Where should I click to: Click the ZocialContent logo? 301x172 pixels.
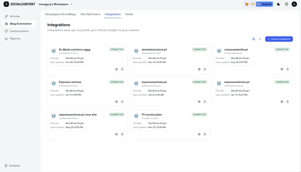coord(19,4)
